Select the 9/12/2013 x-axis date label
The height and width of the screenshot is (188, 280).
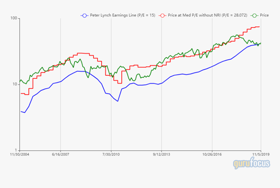(x=161, y=154)
